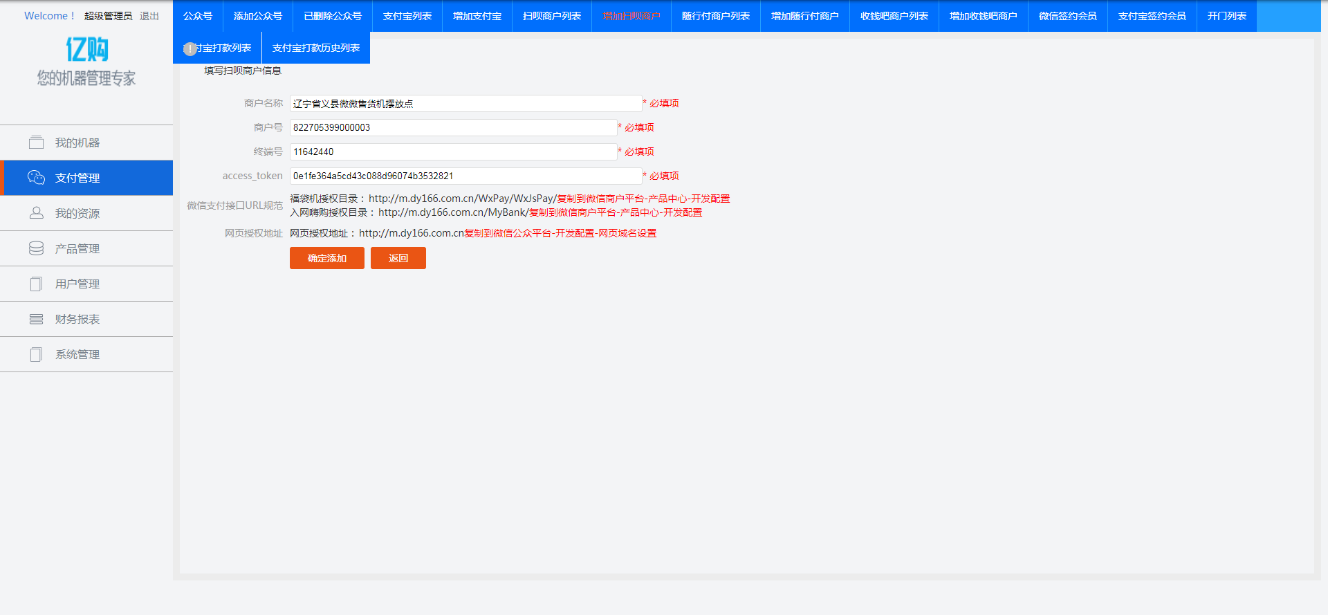1328x615 pixels.
Task: Open 我的资源 via its person icon
Action: [x=36, y=213]
